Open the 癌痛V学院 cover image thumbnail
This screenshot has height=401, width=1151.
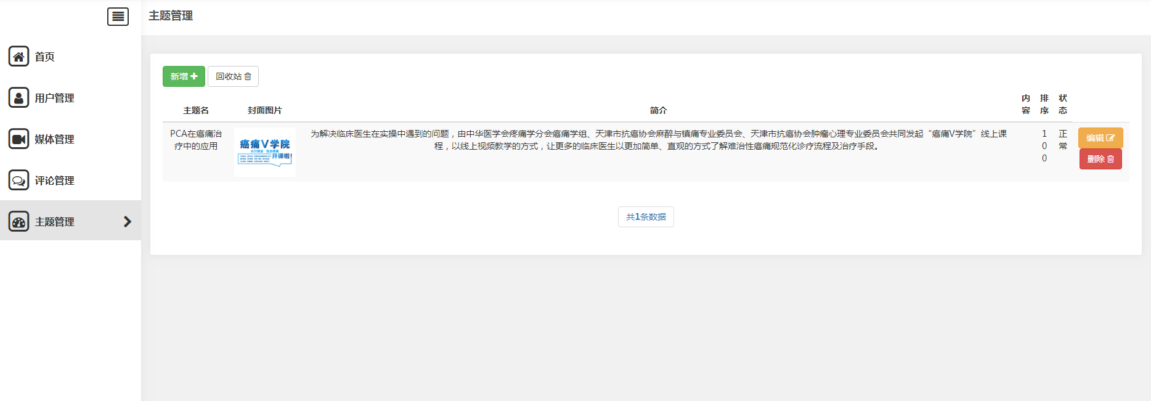[x=265, y=152]
